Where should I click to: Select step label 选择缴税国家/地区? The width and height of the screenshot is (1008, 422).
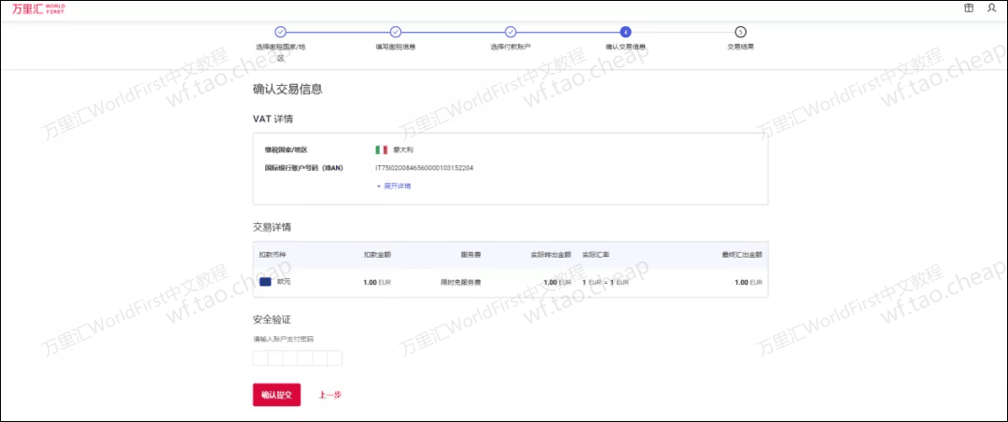click(280, 52)
